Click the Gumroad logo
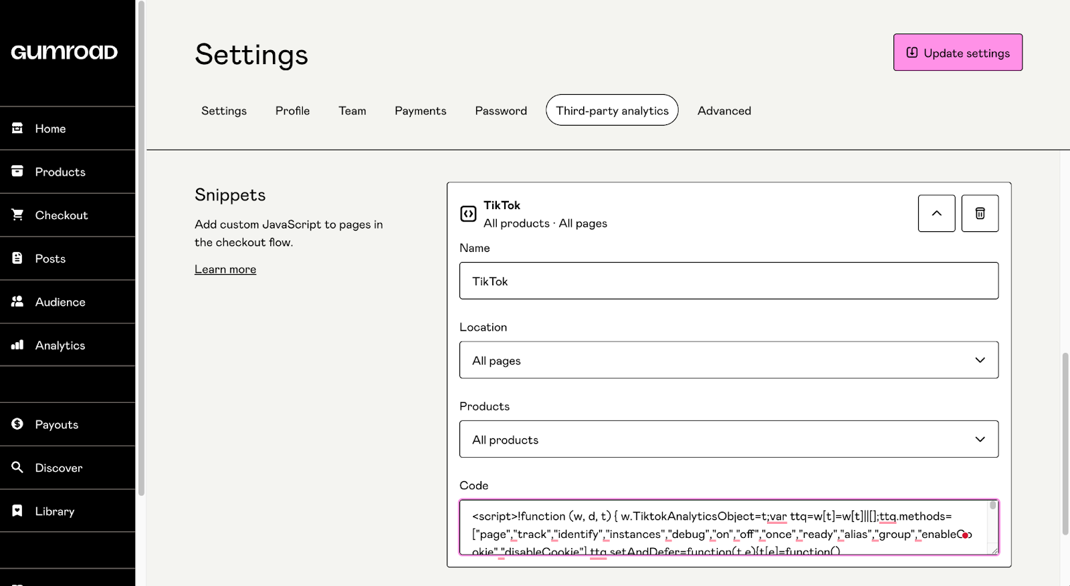This screenshot has height=586, width=1070. pyautogui.click(x=64, y=52)
